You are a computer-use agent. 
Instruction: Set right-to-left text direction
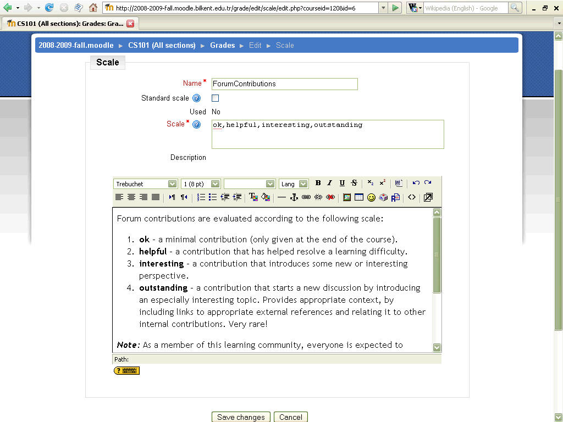click(184, 197)
